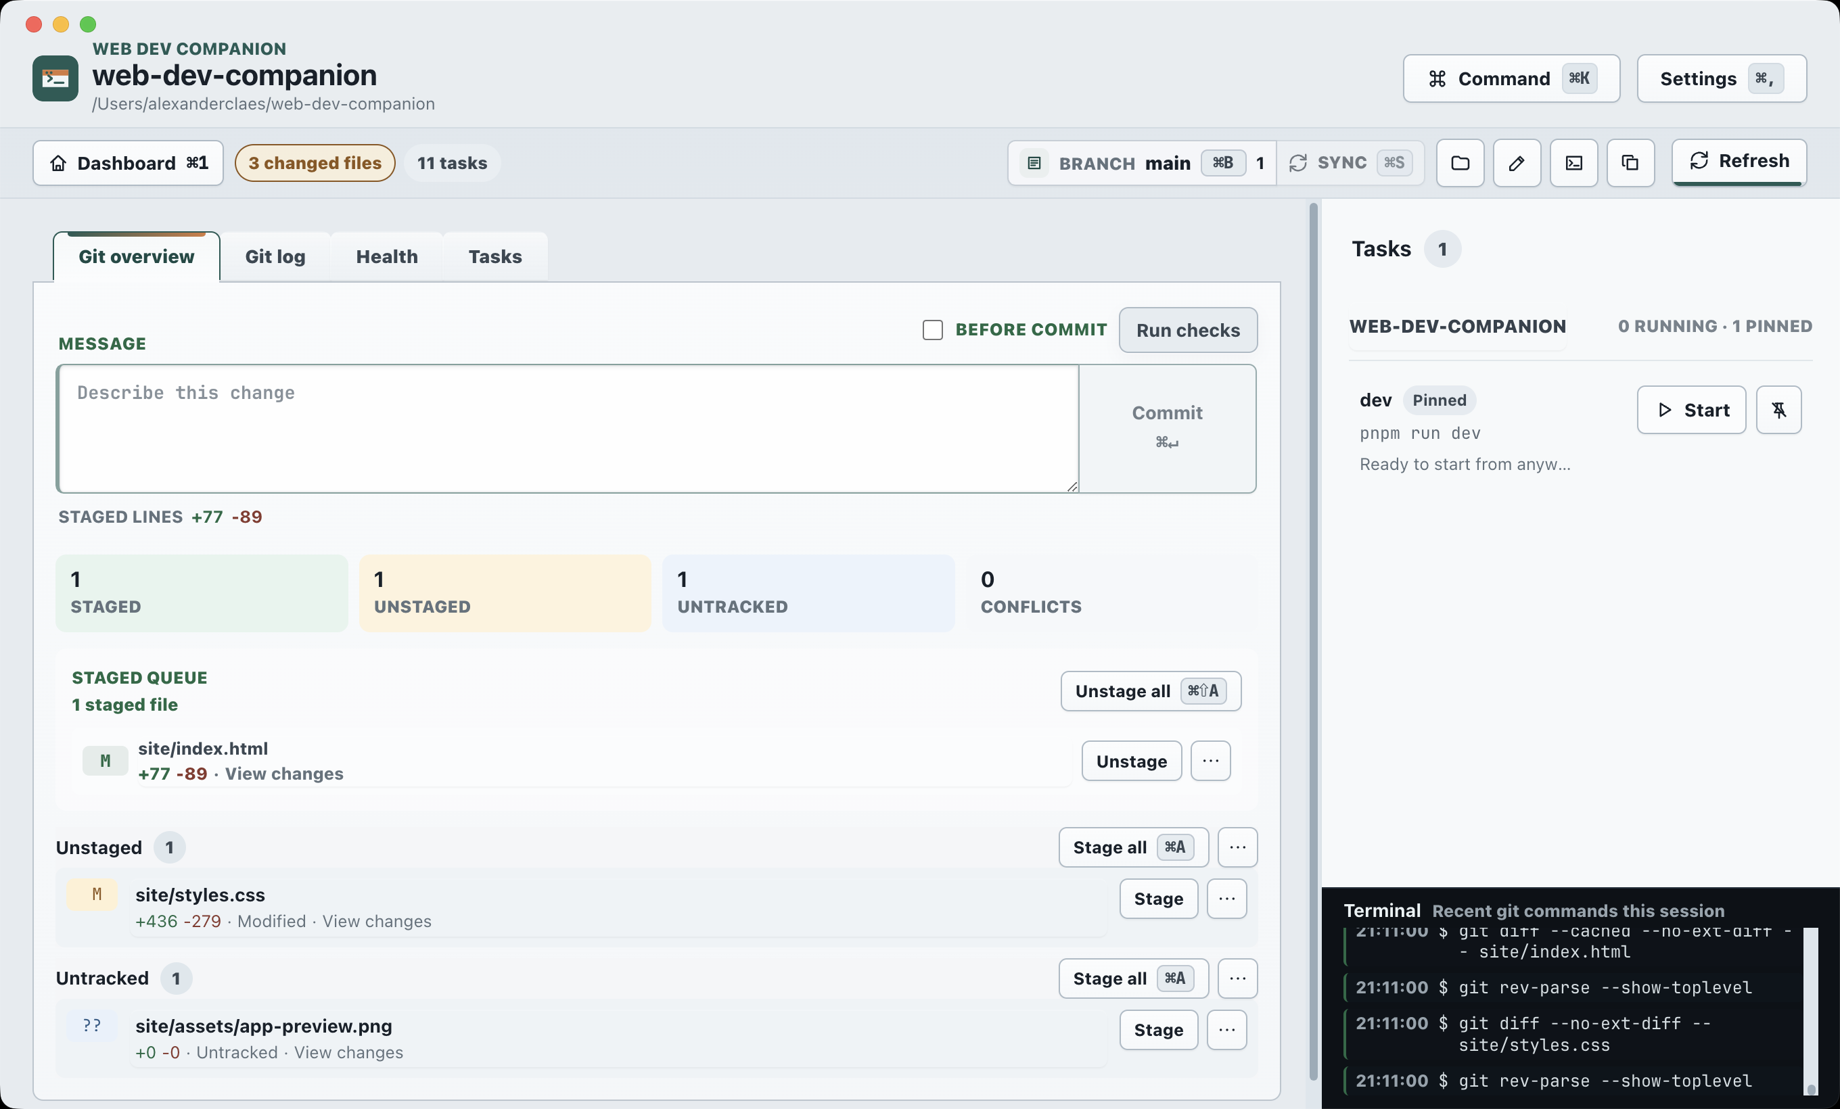
Task: Open the project folder icon button
Action: (1460, 163)
